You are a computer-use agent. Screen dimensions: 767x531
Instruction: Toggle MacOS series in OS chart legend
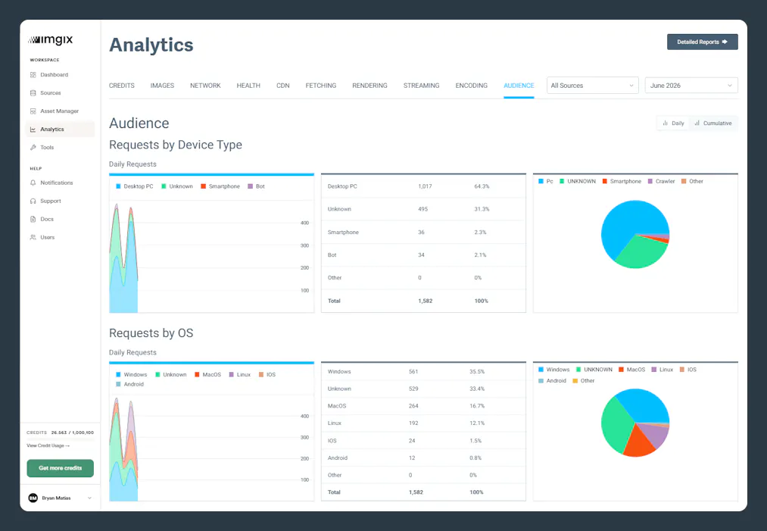[208, 374]
